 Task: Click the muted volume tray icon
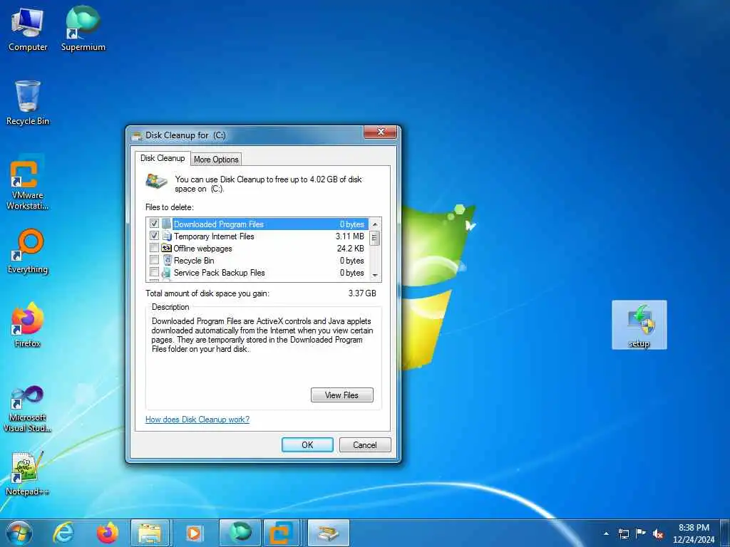(x=658, y=533)
